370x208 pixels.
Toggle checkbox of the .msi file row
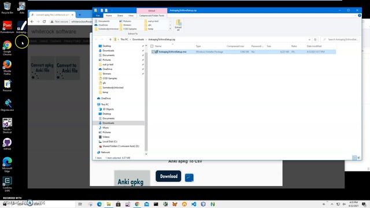[x=153, y=51]
